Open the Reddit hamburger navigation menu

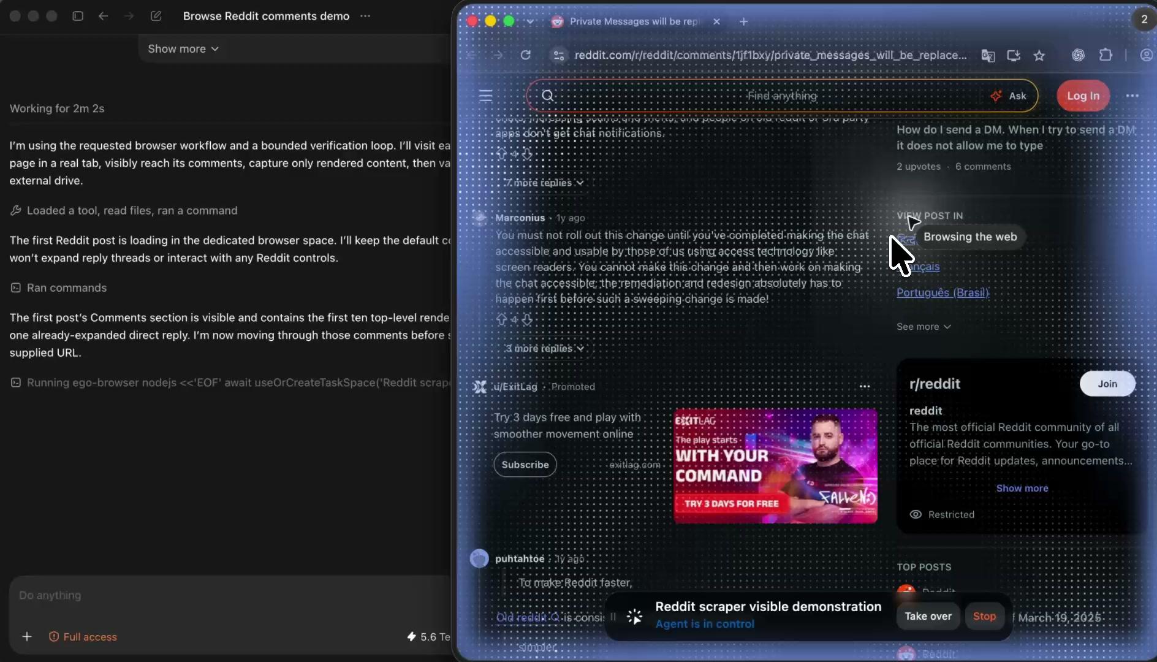(486, 96)
